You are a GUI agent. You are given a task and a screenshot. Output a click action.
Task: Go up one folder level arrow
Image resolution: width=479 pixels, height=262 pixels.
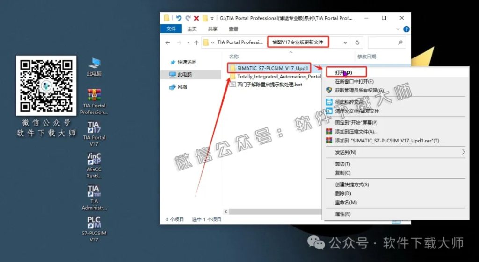tap(196, 42)
